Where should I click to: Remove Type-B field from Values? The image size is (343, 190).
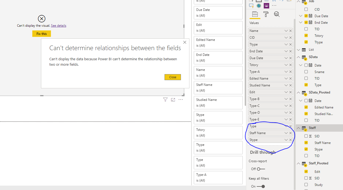[x=291, y=99]
